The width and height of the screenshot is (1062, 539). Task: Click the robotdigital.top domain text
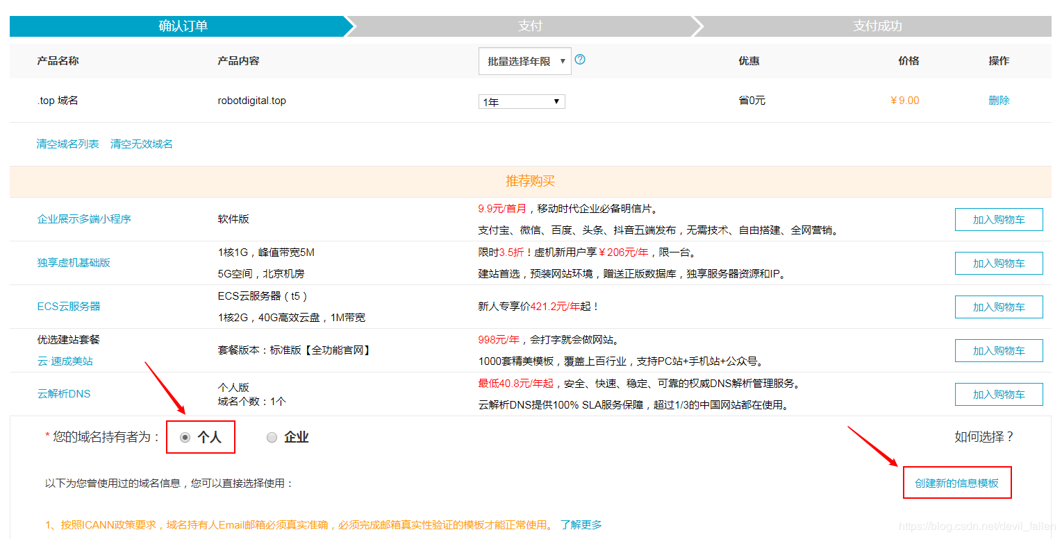[251, 101]
